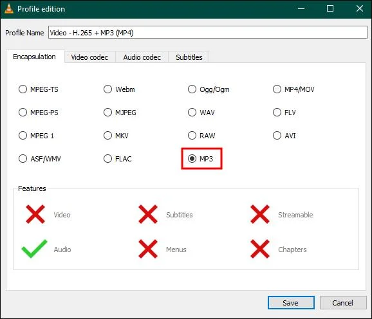The image size is (372, 319).
Task: Click into the Profile Name text field
Action: pyautogui.click(x=208, y=32)
